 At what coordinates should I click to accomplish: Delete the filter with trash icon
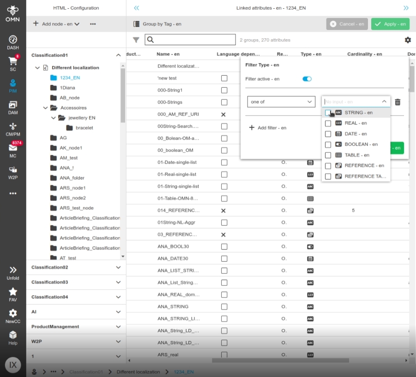tap(398, 102)
